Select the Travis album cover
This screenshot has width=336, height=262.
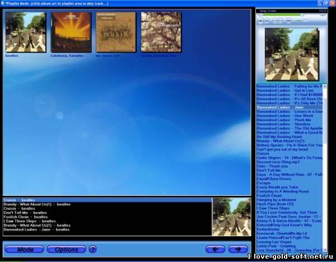pyautogui.click(x=161, y=32)
